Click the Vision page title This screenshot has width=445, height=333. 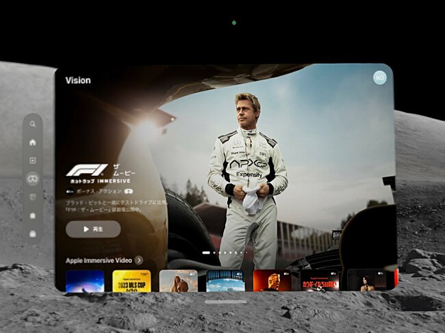(x=78, y=80)
